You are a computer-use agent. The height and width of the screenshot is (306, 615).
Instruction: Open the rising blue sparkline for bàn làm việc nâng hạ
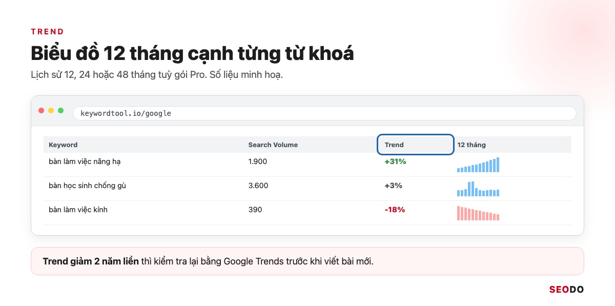478,165
